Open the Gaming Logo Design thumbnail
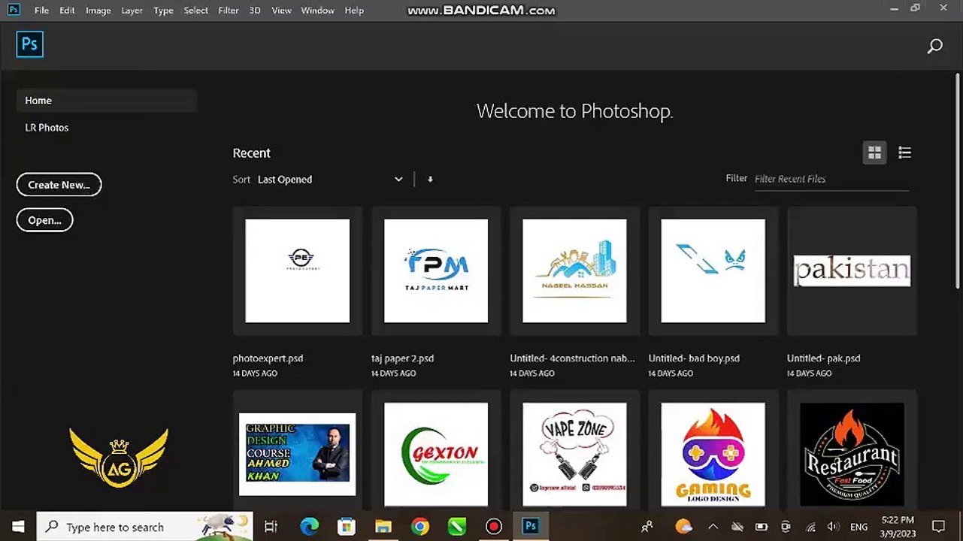 pyautogui.click(x=713, y=454)
